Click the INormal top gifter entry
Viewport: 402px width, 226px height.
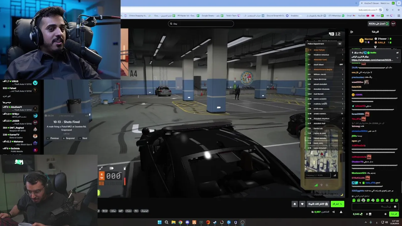pyautogui.click(x=366, y=40)
